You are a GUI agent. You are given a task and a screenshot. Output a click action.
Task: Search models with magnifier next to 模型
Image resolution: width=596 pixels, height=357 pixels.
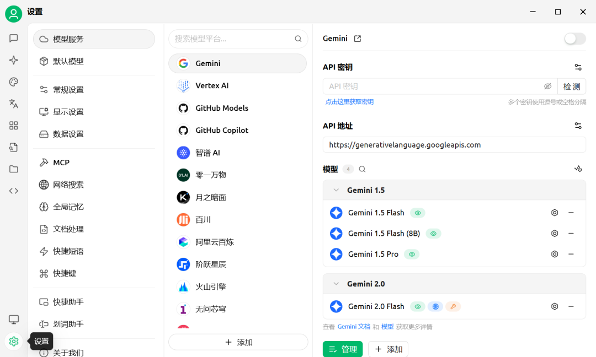[x=362, y=169]
